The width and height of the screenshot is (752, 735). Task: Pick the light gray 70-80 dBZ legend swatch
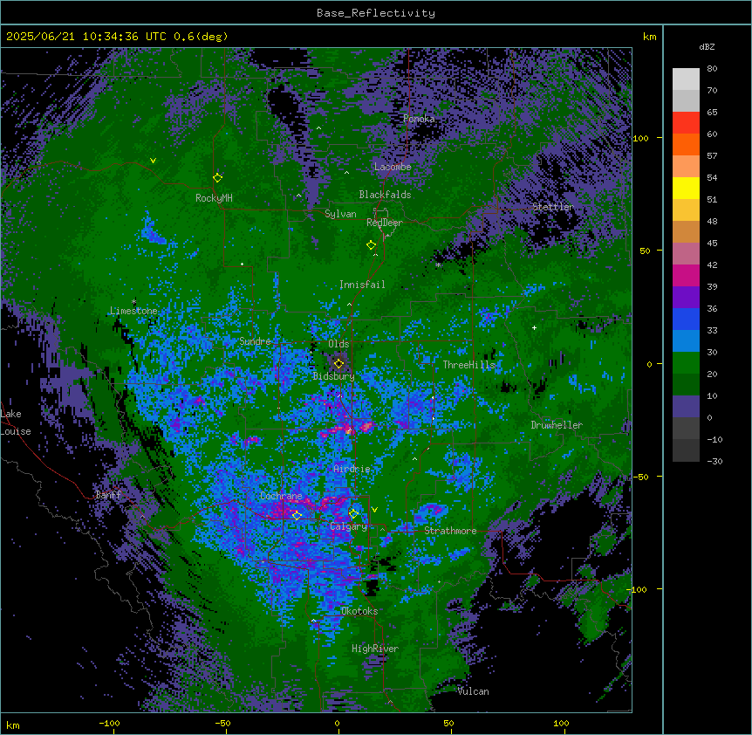[686, 79]
